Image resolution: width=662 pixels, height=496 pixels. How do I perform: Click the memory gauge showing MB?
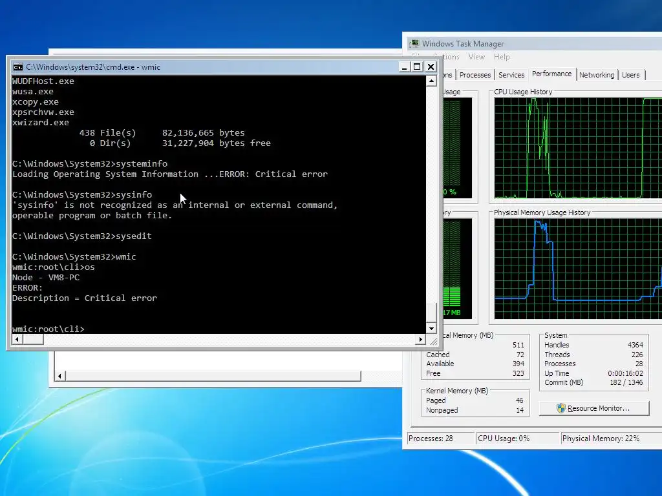pos(458,269)
